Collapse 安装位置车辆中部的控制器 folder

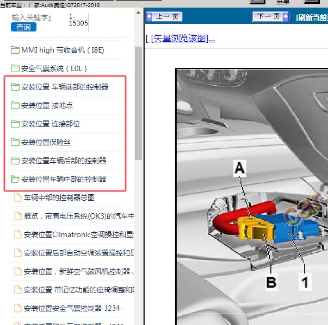tap(64, 179)
